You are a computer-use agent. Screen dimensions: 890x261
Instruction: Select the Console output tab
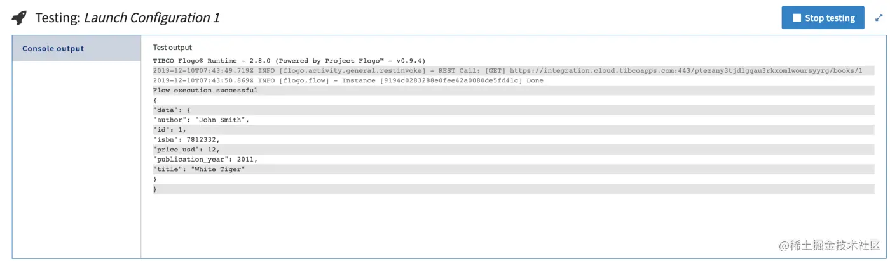click(x=77, y=49)
